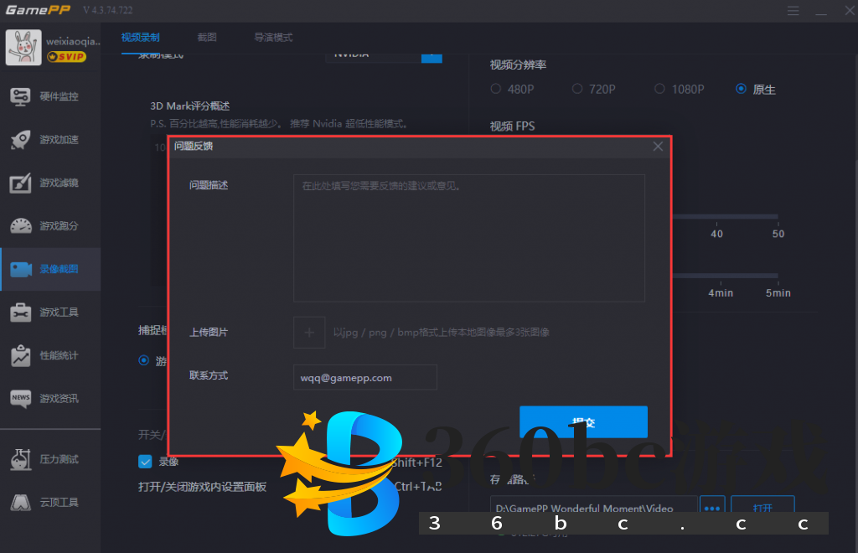The width and height of the screenshot is (858, 553).
Task: Toggle the 录像 recording checkbox
Action: pos(144,461)
